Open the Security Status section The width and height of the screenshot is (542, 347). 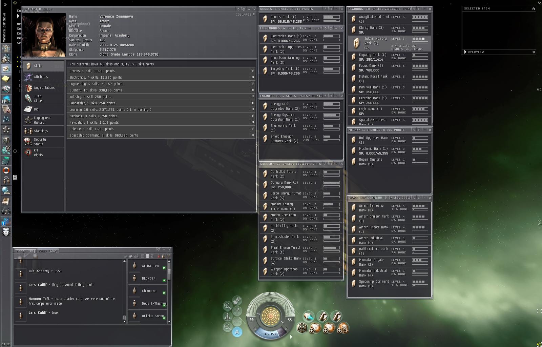pyautogui.click(x=44, y=142)
